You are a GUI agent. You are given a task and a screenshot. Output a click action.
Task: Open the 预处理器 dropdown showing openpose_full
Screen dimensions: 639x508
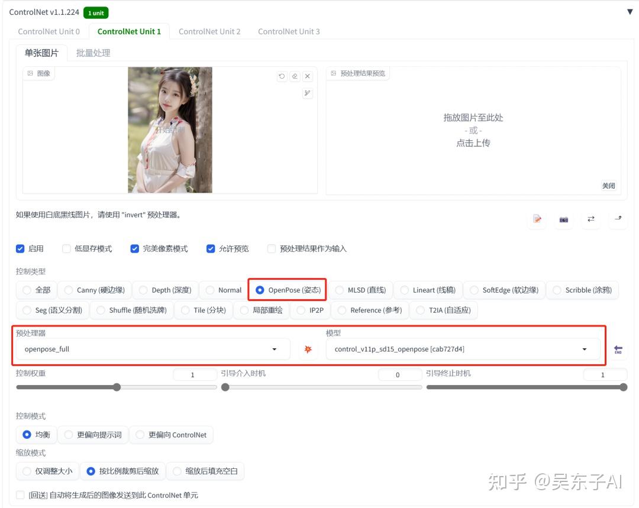(x=151, y=349)
